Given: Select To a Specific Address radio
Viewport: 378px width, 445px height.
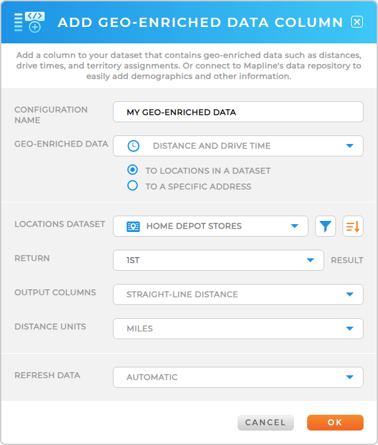Looking at the screenshot, I should point(133,185).
